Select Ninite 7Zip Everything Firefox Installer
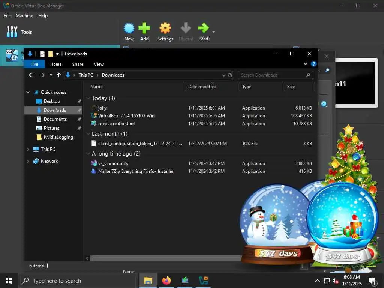384x288 pixels. tap(136, 171)
